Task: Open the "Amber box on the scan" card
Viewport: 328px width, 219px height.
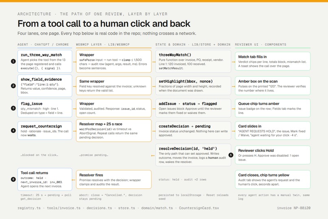Action: (x=273, y=86)
